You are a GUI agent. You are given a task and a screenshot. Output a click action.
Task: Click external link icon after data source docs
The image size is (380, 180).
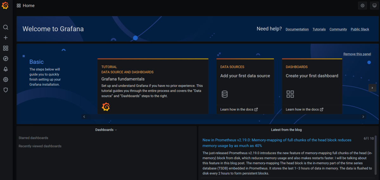(256, 109)
